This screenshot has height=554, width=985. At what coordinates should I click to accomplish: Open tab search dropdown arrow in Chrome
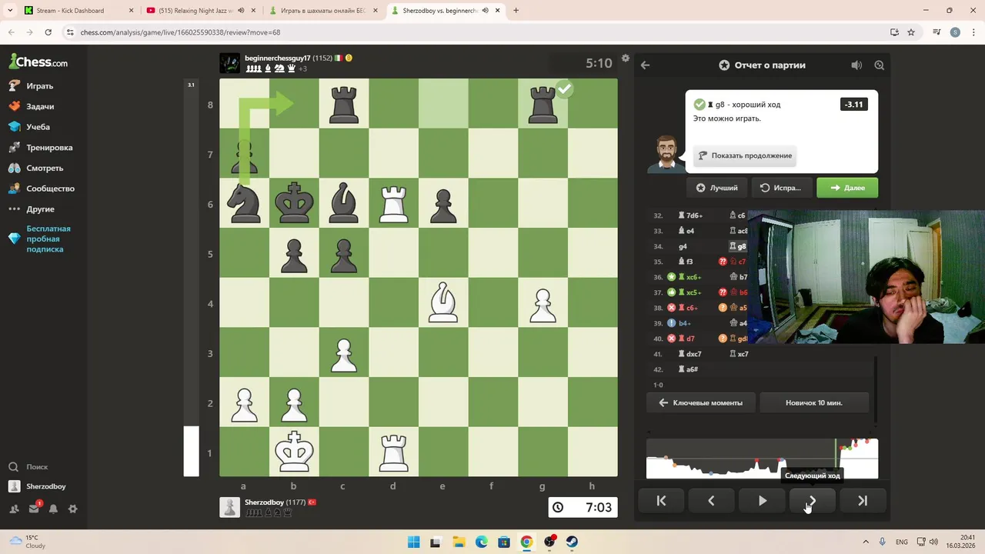click(x=10, y=11)
